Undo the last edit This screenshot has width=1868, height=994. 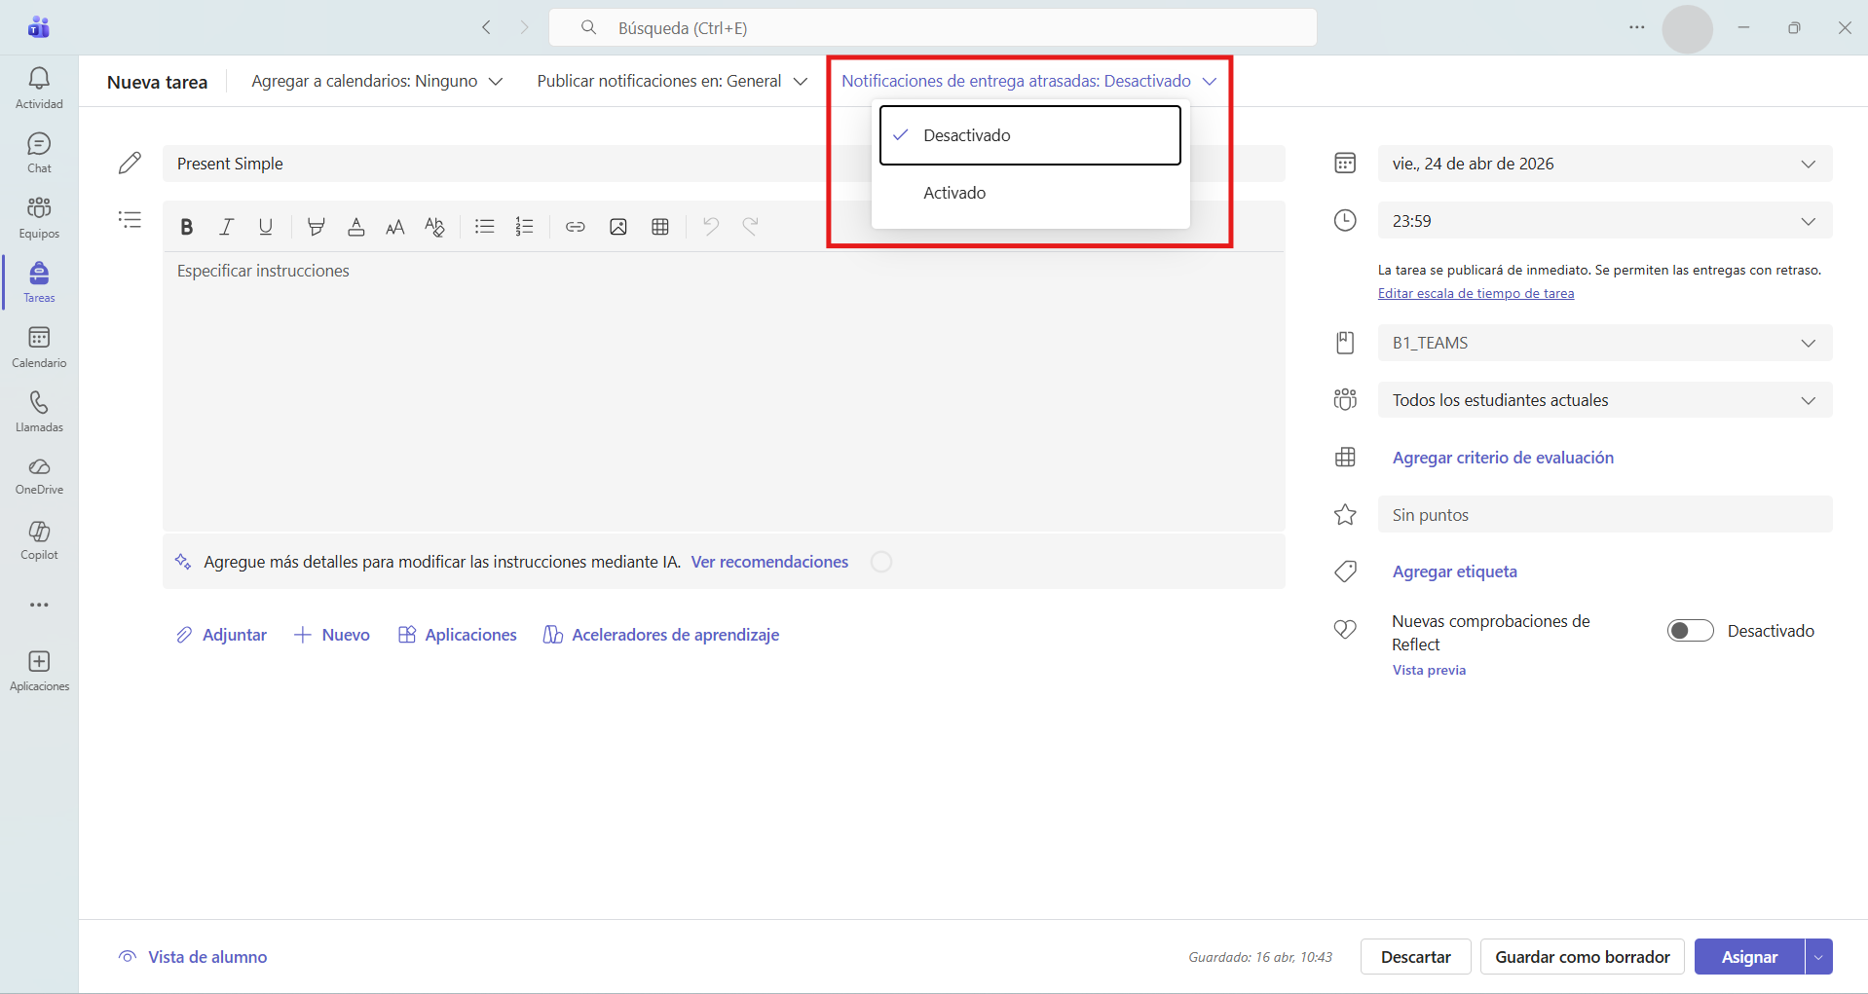tap(711, 227)
